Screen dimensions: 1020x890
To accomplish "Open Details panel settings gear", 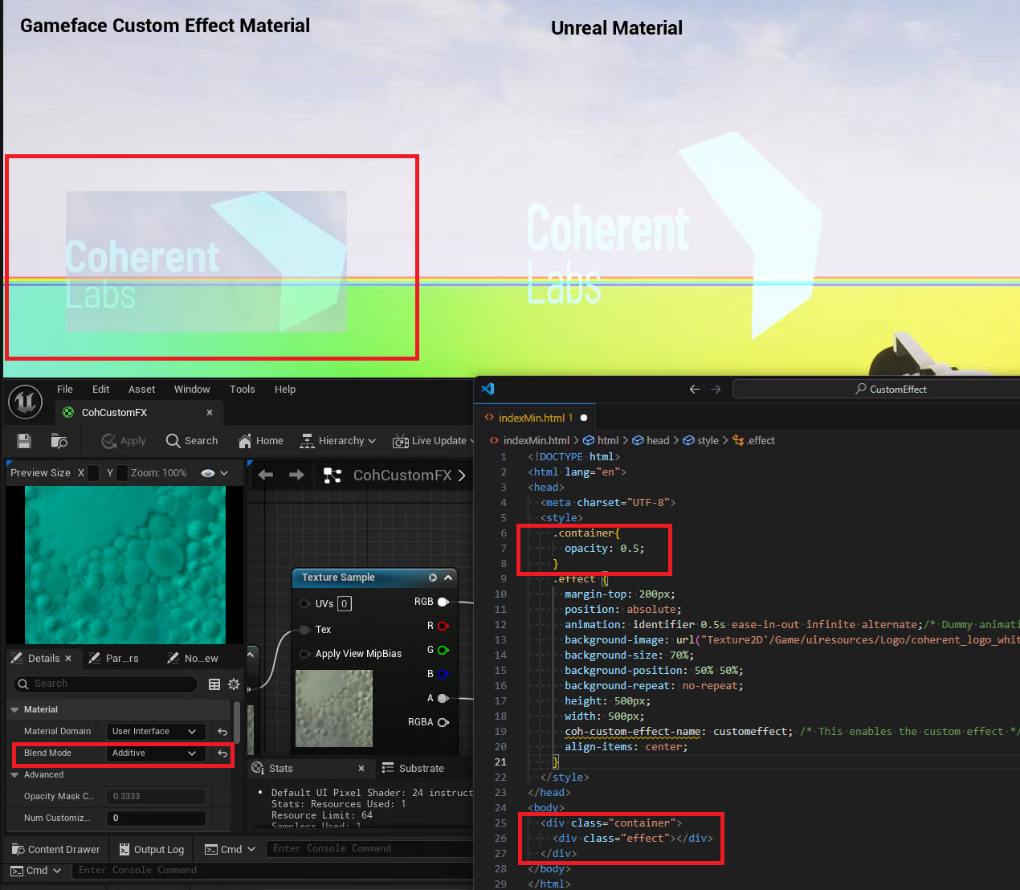I will [234, 684].
